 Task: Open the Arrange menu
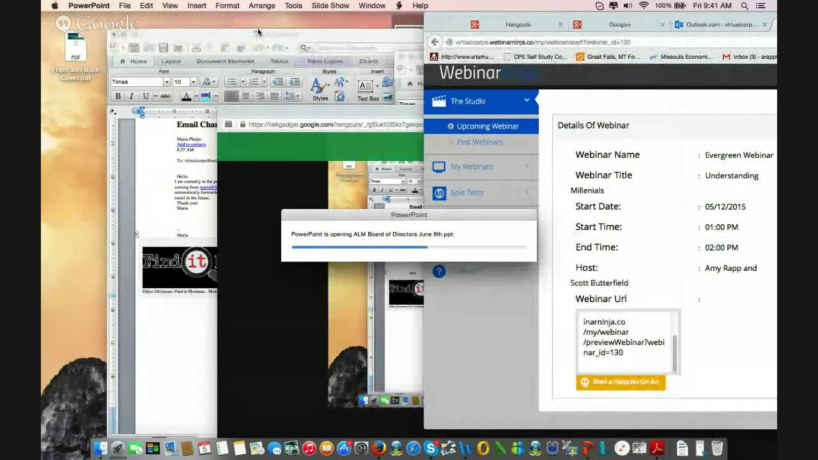(262, 6)
